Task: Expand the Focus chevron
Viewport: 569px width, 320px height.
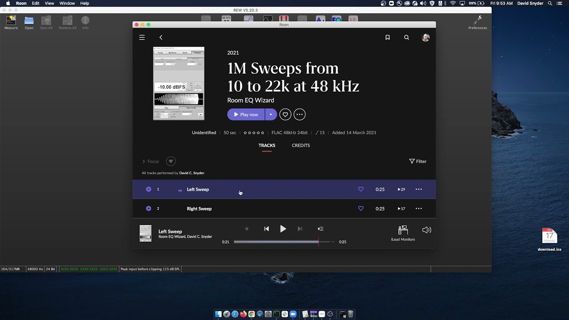Action: tap(144, 161)
